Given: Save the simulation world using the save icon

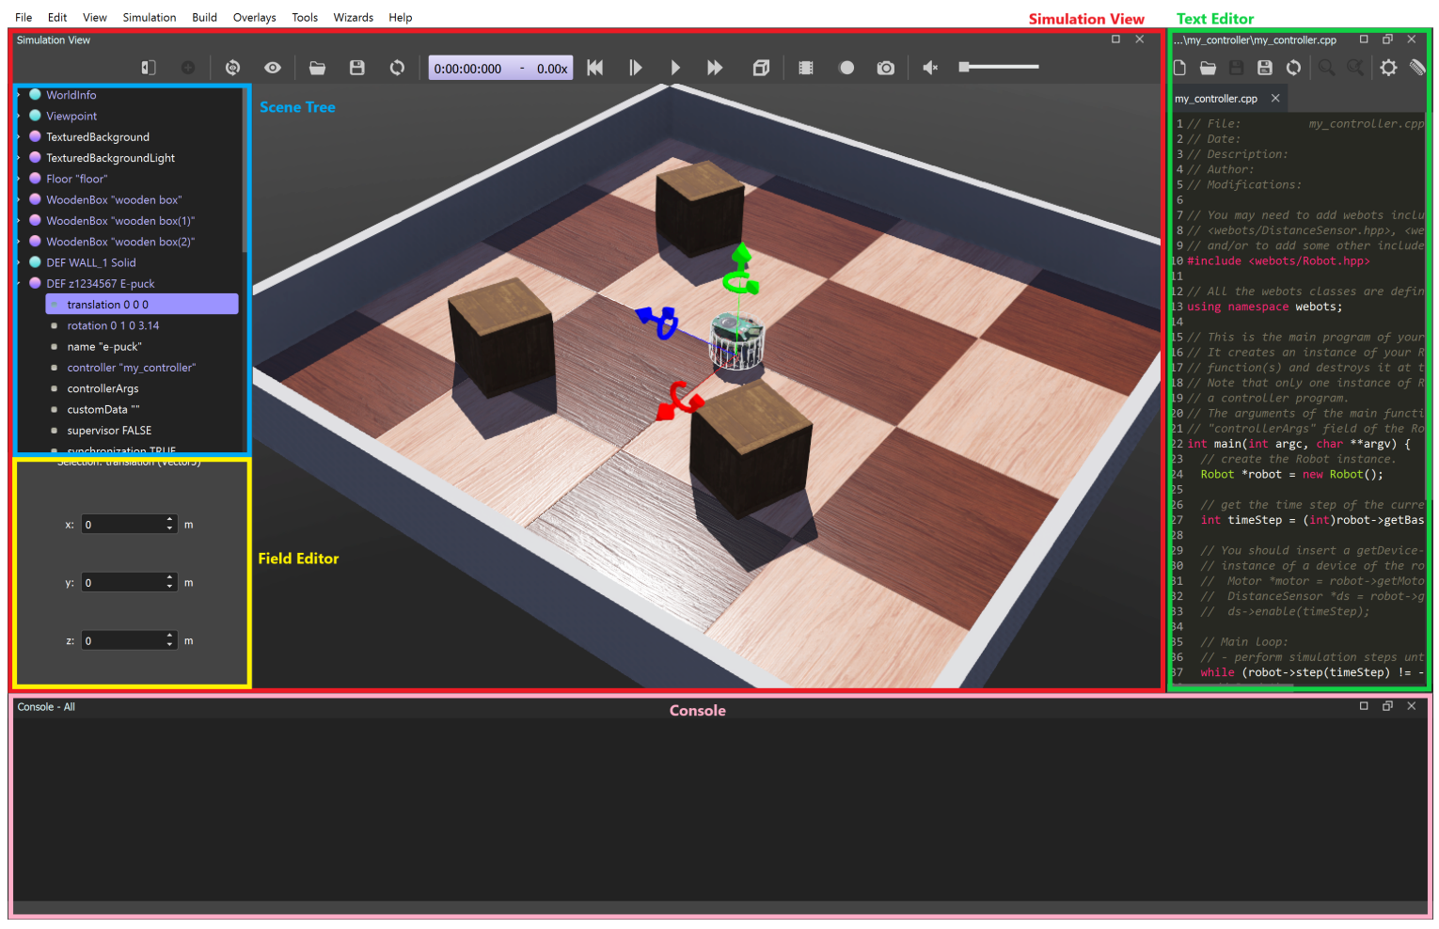Looking at the screenshot, I should (x=357, y=67).
